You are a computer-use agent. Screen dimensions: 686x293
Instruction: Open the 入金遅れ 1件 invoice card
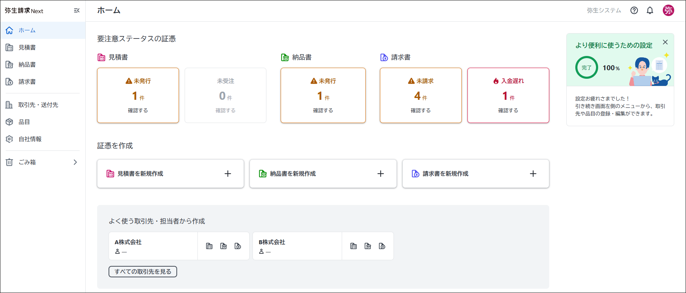(508, 96)
